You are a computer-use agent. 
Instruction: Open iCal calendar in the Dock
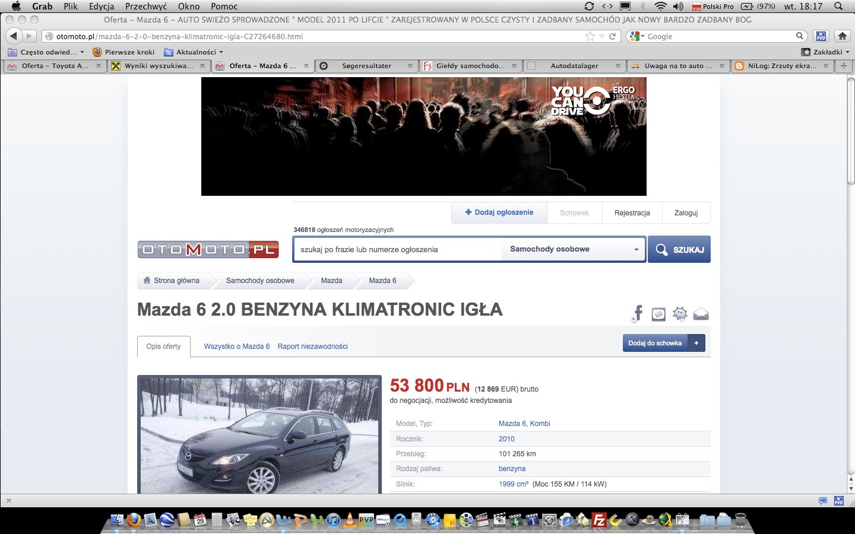200,520
